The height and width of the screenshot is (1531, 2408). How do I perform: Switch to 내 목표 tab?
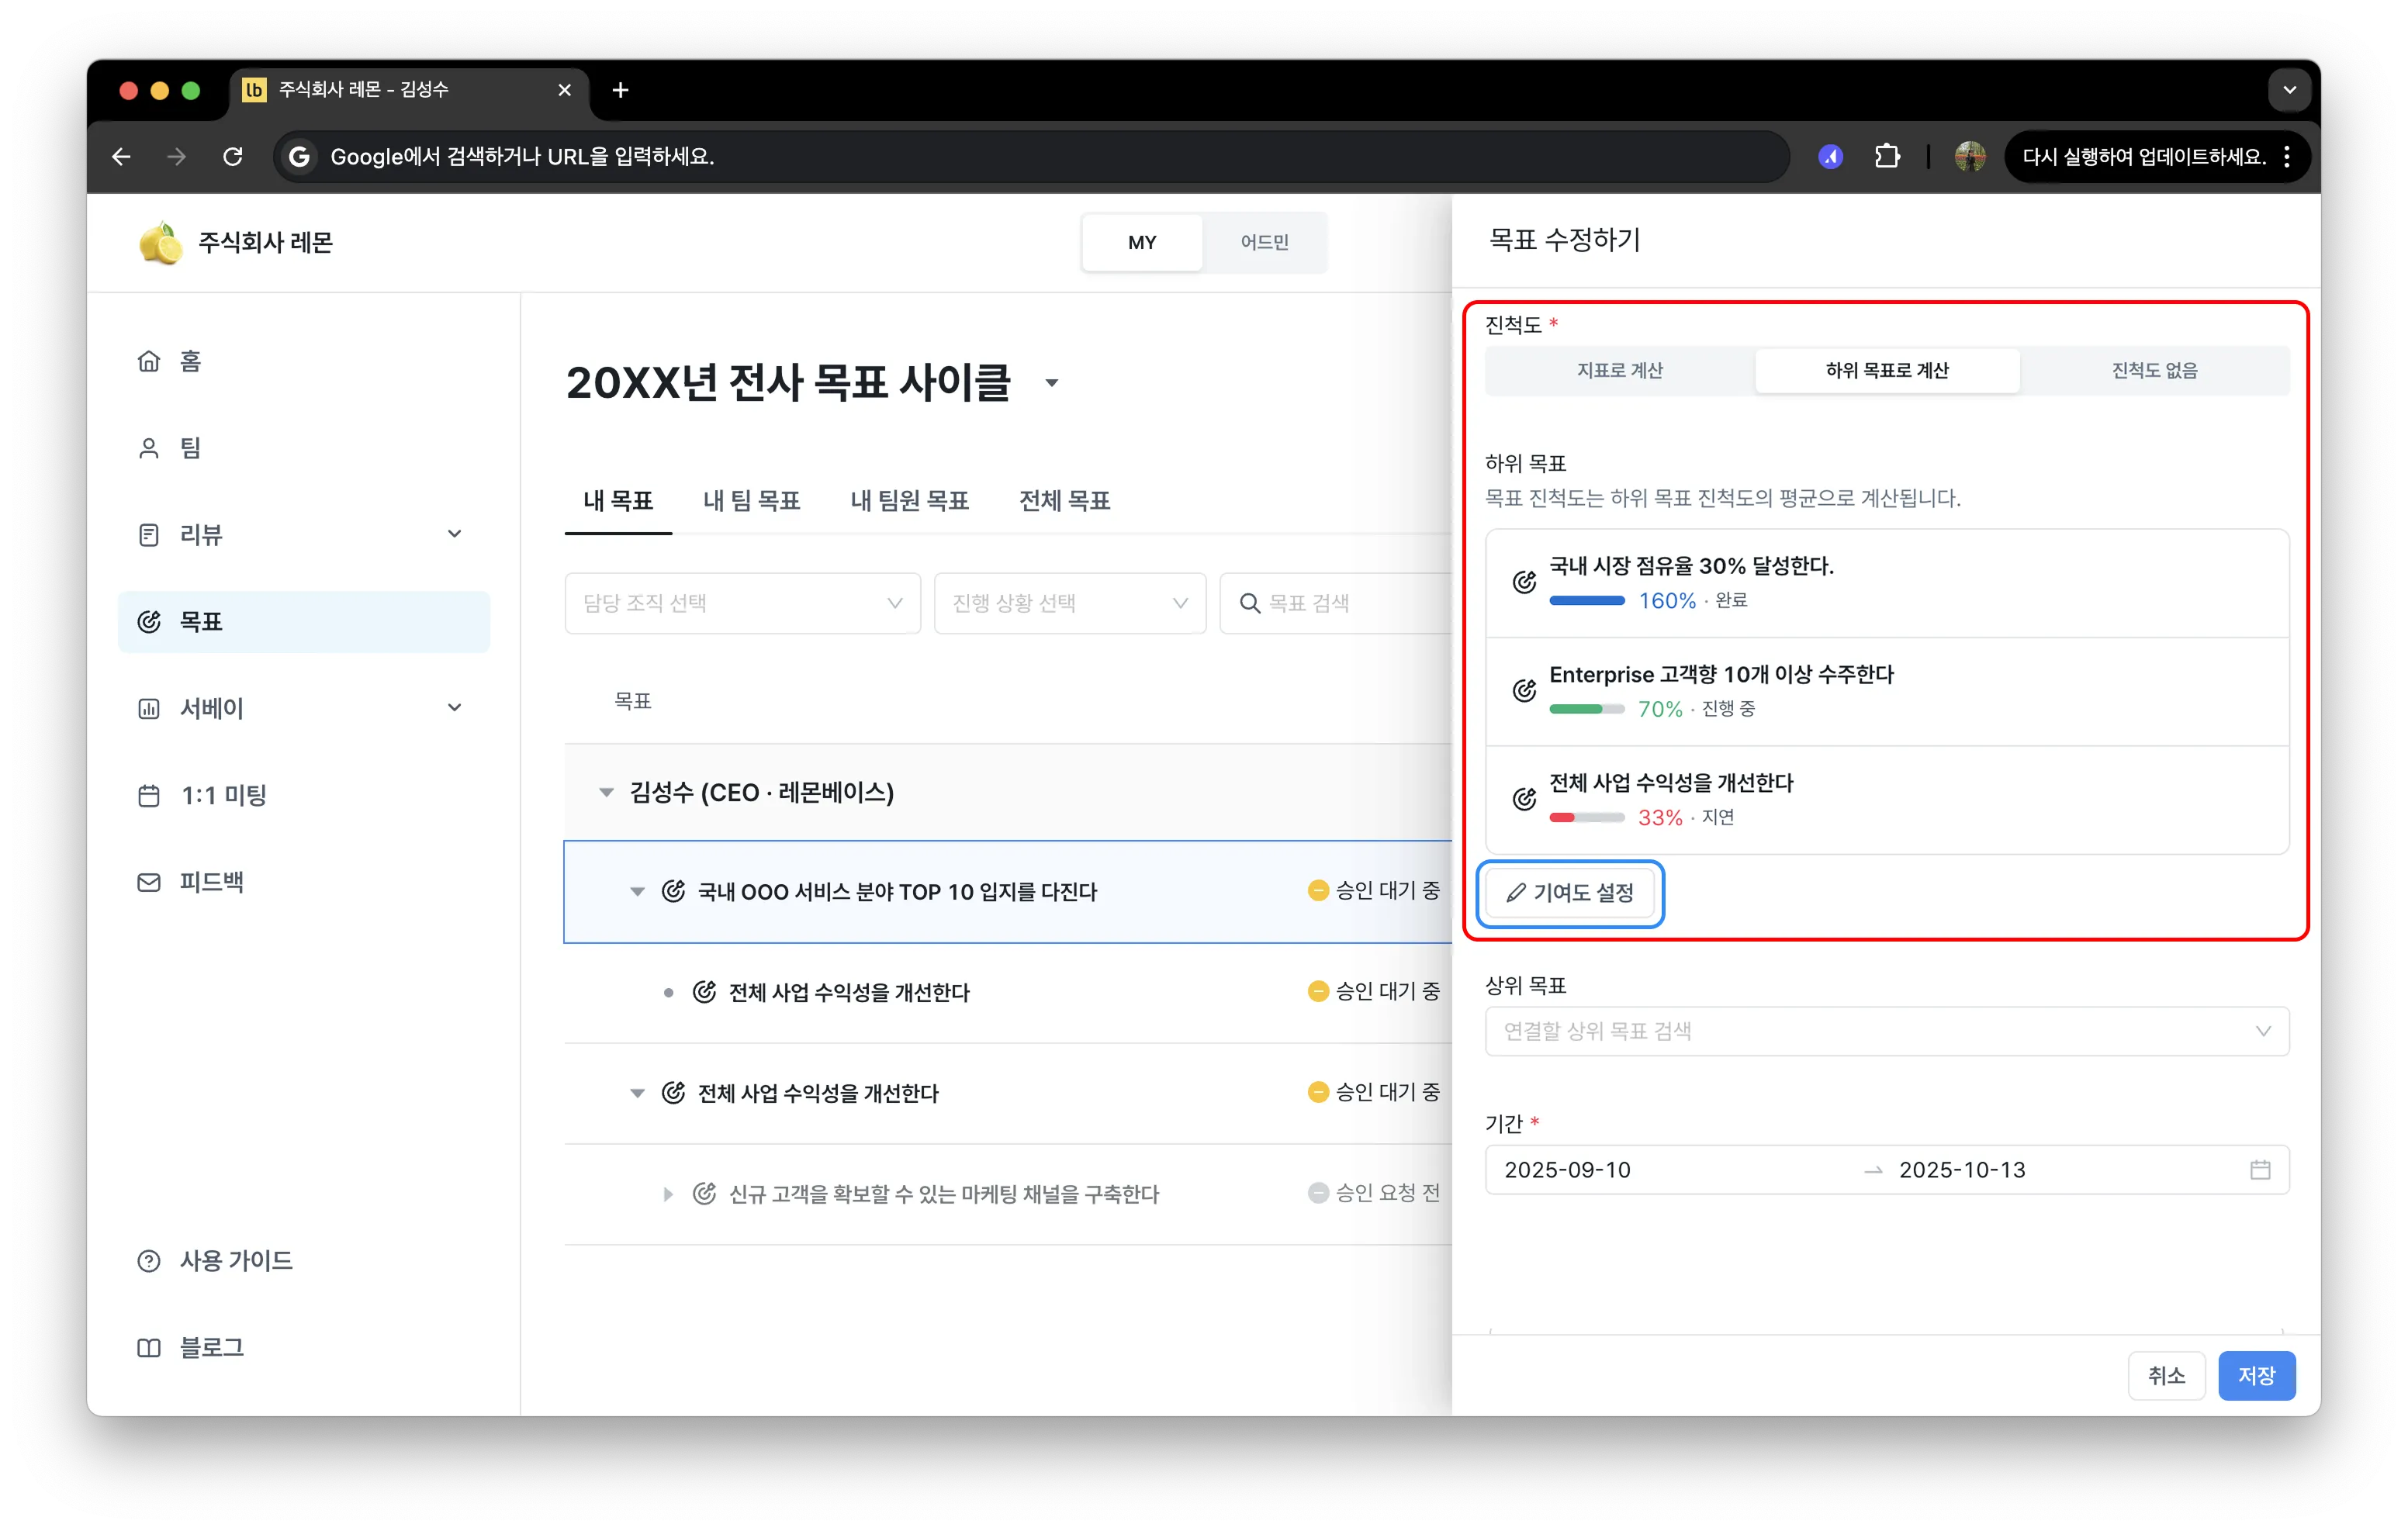[618, 500]
